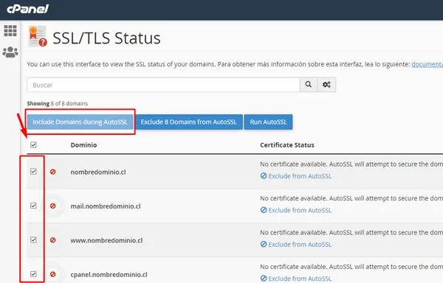Select the www.nombredominio.cl domain name
This screenshot has width=443, height=283.
(106, 240)
